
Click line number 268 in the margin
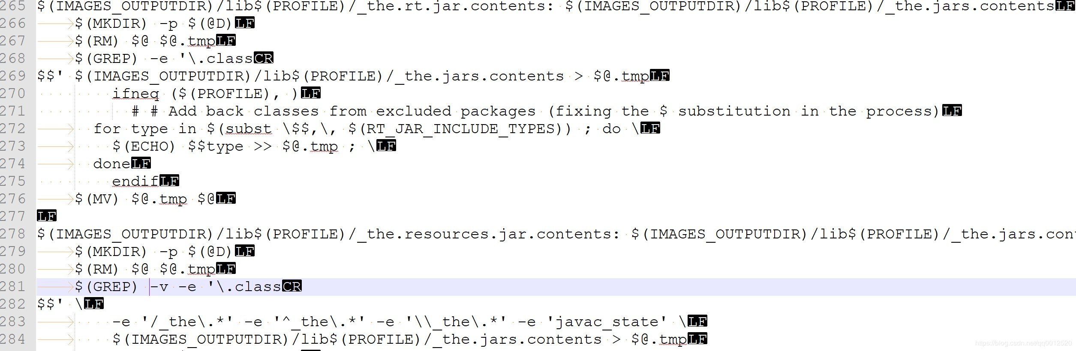point(13,58)
